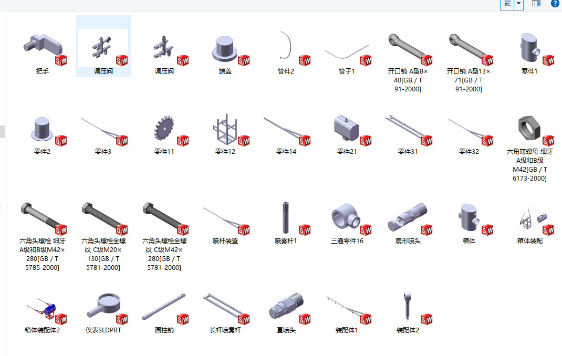The height and width of the screenshot is (356, 562).
Task: Click the highlighted 调压阀 file icon
Action: [x=103, y=49]
